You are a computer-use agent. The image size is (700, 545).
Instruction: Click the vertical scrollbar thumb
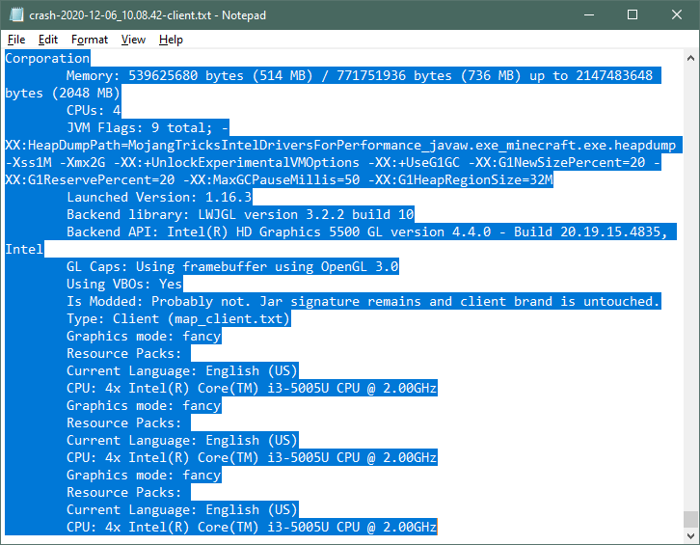690,519
